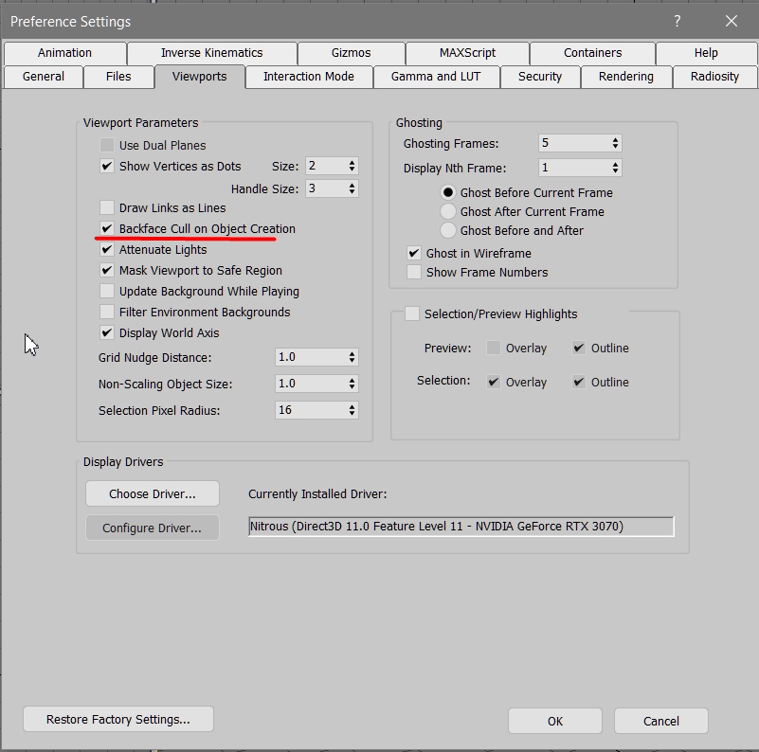Toggle Preview Overlay checkbox
The width and height of the screenshot is (759, 752).
pos(494,348)
